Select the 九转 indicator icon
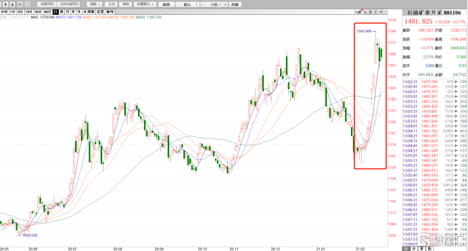The width and height of the screenshot is (468, 251). [358, 12]
